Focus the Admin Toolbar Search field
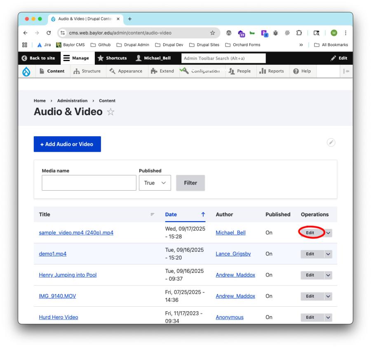This screenshot has width=371, height=348. tap(223, 58)
